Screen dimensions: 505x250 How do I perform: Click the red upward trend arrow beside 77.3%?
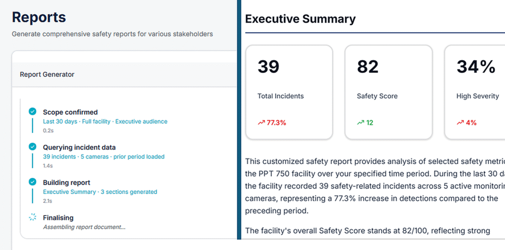click(261, 123)
